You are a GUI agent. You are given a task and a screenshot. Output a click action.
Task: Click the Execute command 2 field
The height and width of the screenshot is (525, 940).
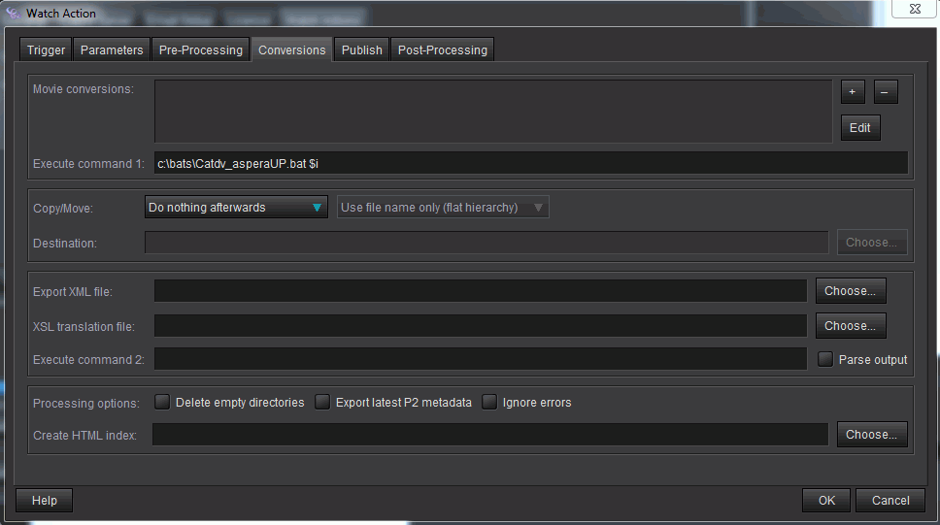click(x=480, y=359)
